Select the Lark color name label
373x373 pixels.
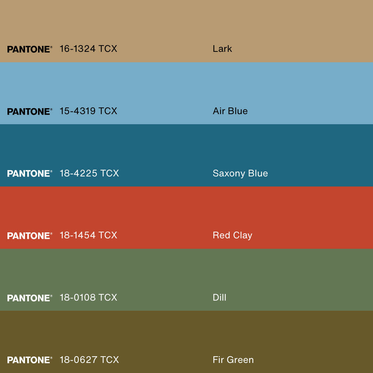click(222, 49)
